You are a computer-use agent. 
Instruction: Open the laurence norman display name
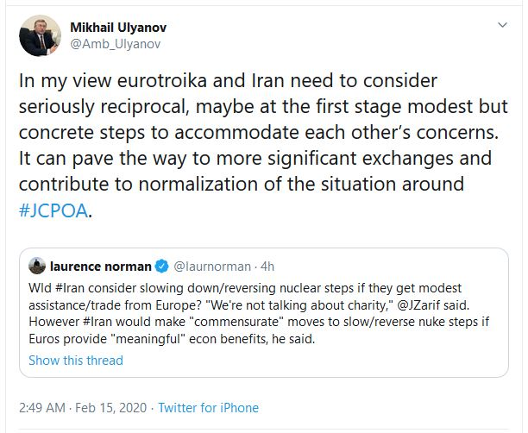click(100, 266)
